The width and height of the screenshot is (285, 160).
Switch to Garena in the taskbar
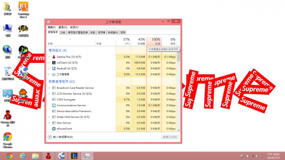49,156
